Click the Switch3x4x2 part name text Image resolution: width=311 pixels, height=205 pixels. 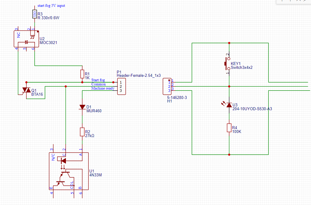(242, 67)
